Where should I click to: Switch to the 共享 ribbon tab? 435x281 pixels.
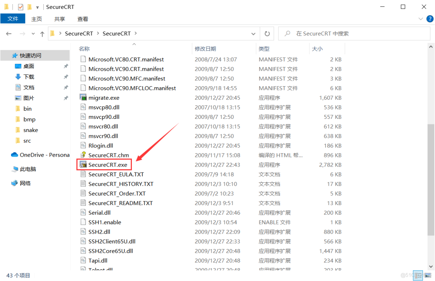tap(59, 19)
